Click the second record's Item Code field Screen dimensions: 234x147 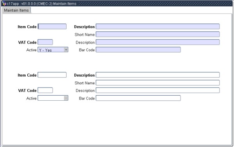coord(52,75)
